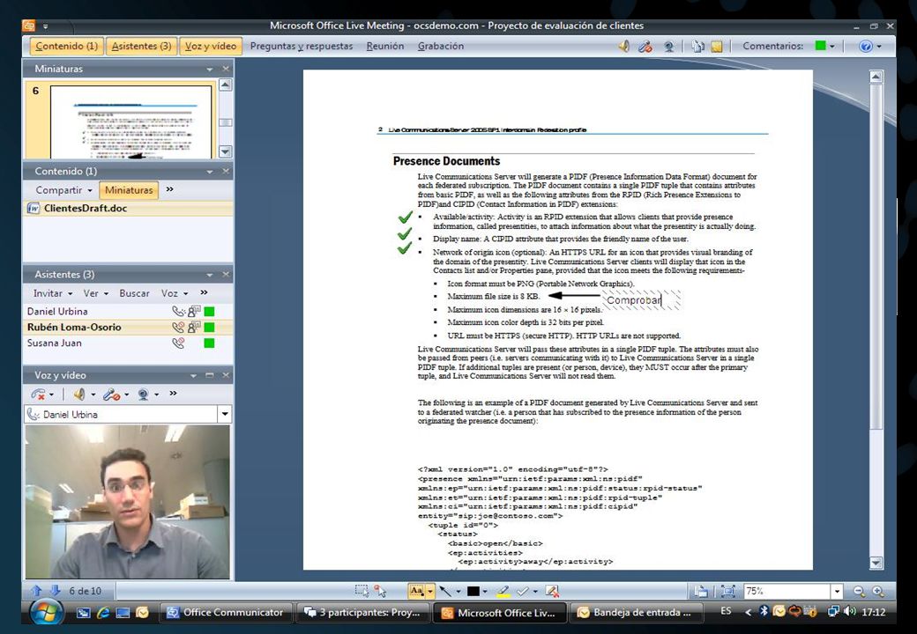Click the fit-to-window icon beside zoom box
Screen dimensions: 917x634
tap(727, 591)
